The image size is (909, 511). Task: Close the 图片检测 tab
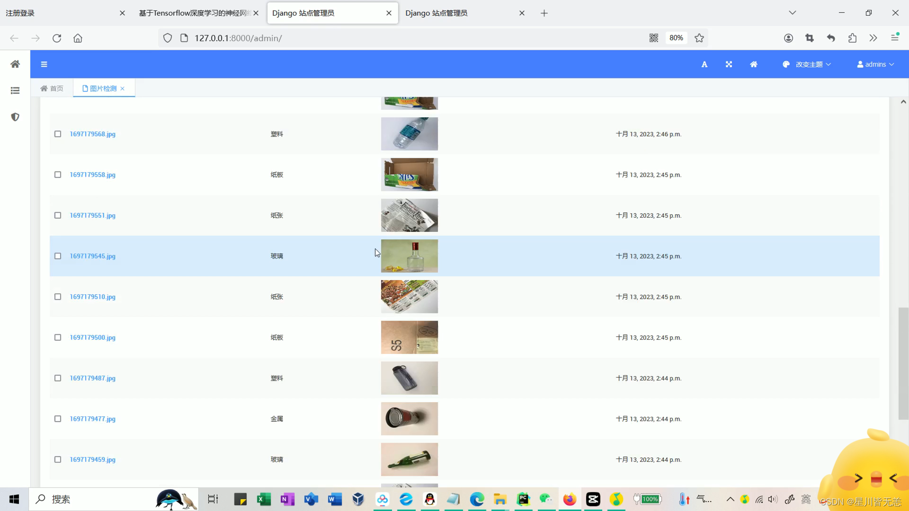click(x=123, y=88)
